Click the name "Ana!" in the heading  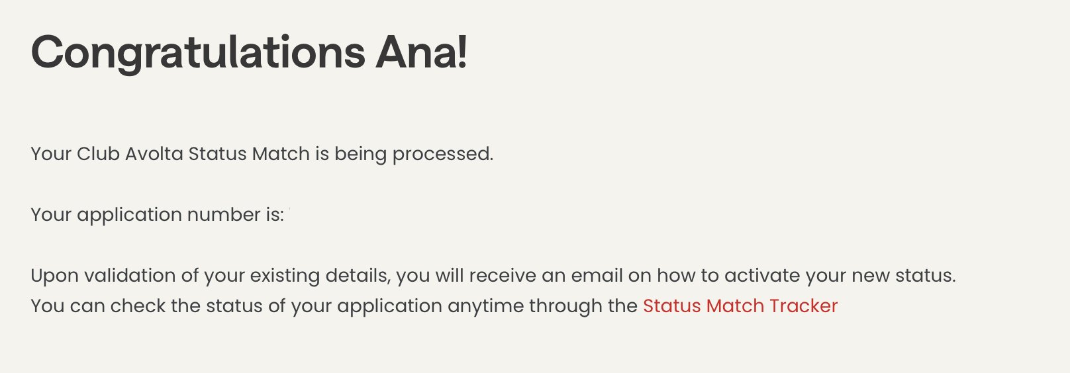click(x=422, y=52)
